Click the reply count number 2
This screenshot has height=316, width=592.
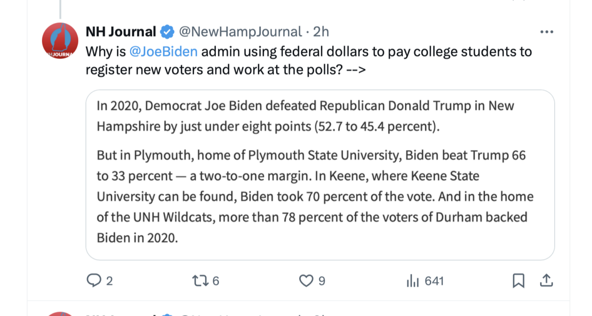(110, 281)
